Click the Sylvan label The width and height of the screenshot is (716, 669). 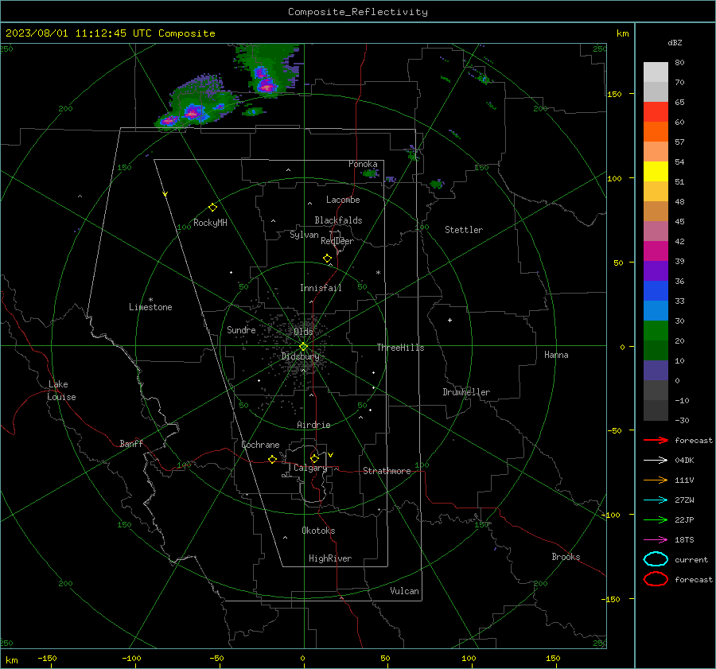coord(304,235)
